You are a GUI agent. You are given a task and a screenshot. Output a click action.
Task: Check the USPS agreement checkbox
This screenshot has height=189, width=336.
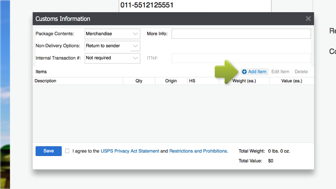(x=67, y=151)
